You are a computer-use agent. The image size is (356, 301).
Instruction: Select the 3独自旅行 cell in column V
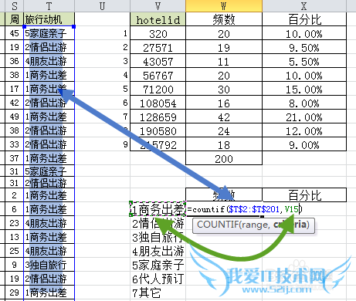point(158,237)
